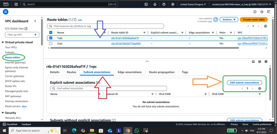Toggle the select-all route tables header checkbox

click(51, 32)
